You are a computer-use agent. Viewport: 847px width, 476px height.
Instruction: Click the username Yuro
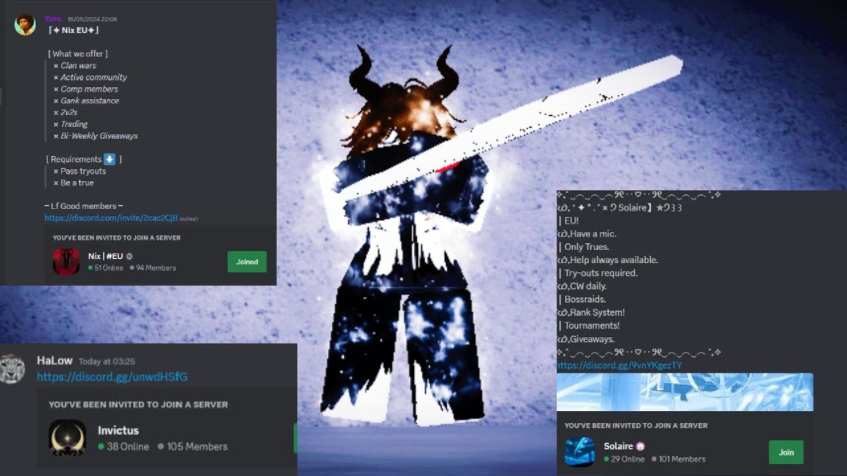[x=53, y=19]
